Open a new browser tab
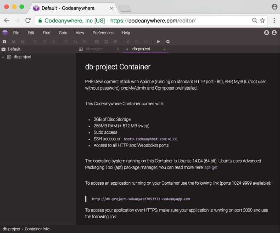 coord(125,8)
